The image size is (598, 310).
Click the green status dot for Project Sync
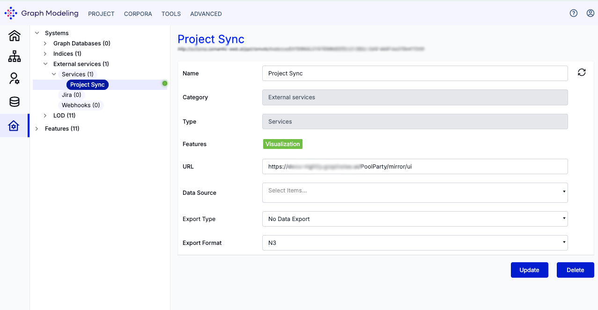(x=164, y=83)
